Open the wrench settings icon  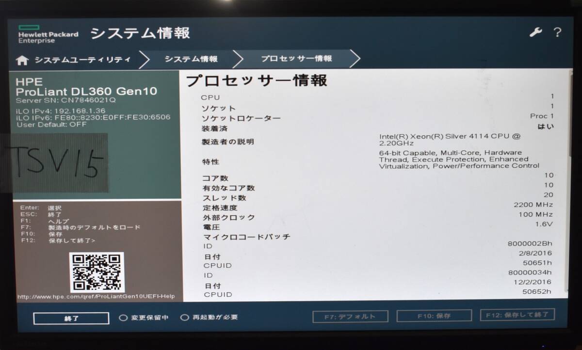tap(535, 32)
